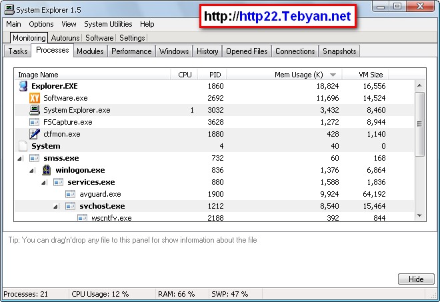Open the Snapshots tab

click(339, 51)
